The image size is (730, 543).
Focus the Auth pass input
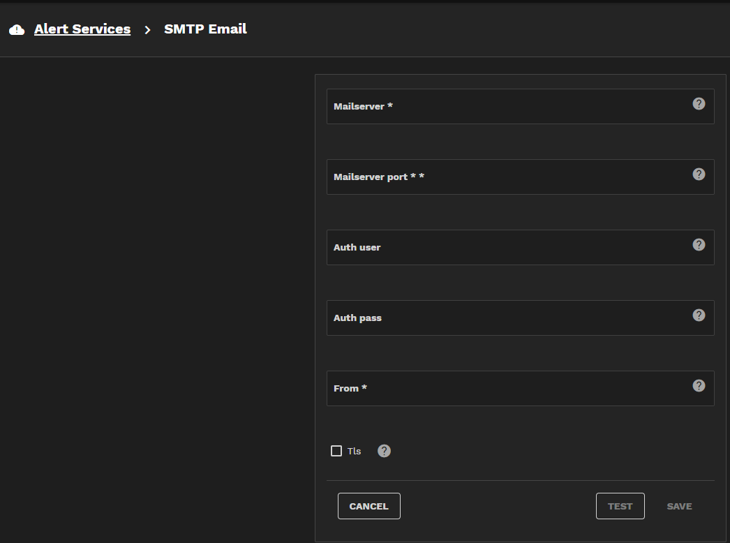click(x=509, y=318)
